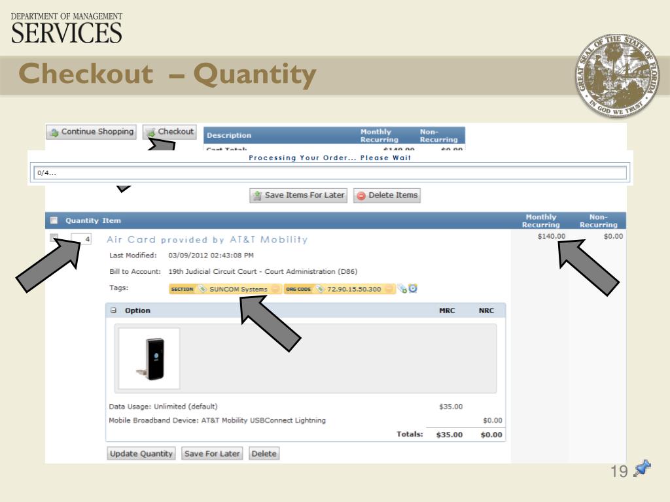670x502 pixels.
Task: Focus the quantity field showing 4
Action: pyautogui.click(x=81, y=239)
